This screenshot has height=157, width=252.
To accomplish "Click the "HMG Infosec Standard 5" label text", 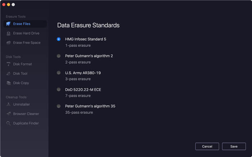I will pos(86,39).
